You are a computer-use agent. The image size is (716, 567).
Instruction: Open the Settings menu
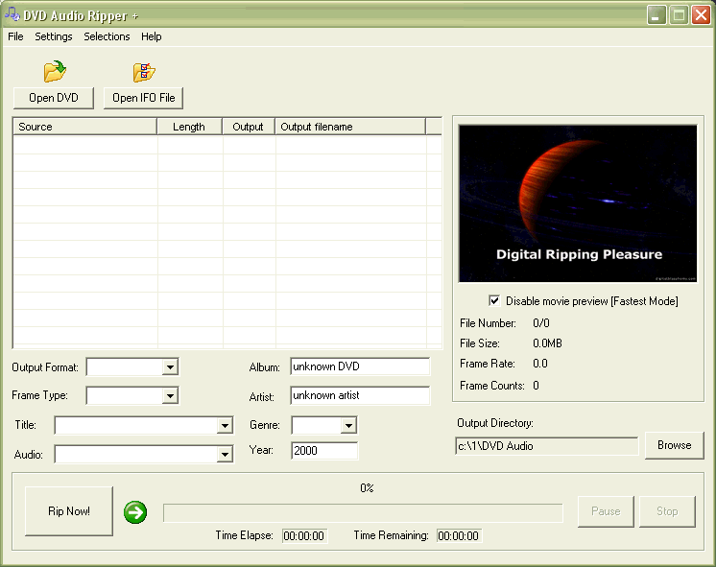[x=54, y=36]
